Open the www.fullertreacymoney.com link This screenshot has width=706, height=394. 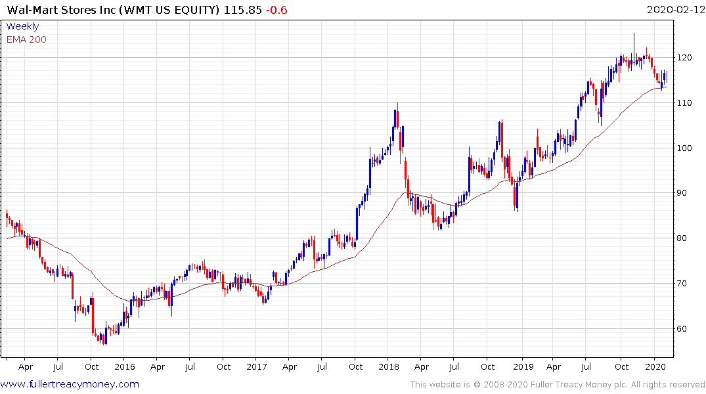point(70,384)
